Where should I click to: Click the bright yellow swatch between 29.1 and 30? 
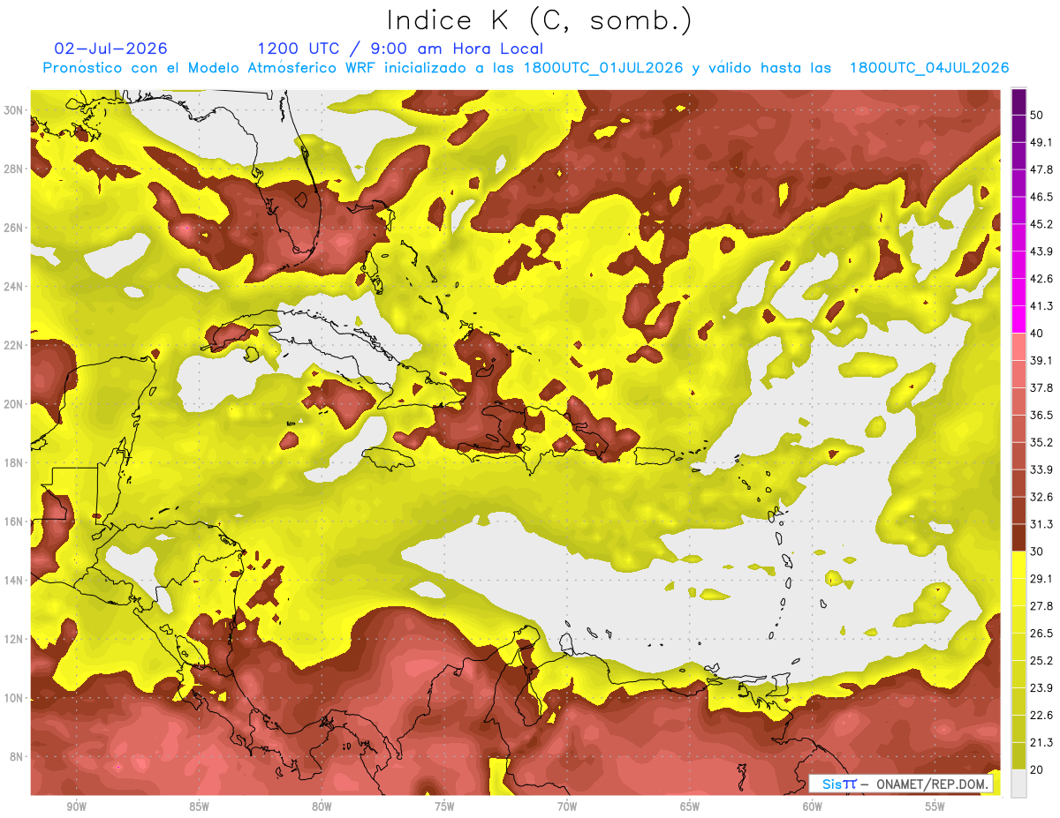tap(1018, 564)
